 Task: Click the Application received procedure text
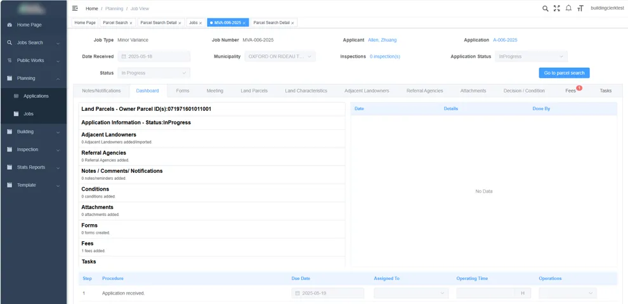pos(123,293)
